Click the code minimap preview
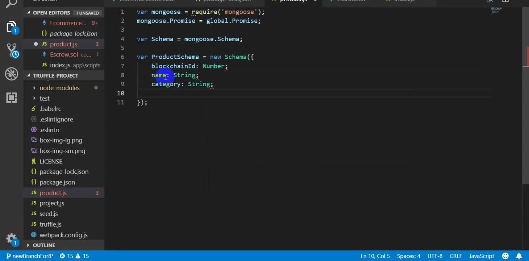Image resolution: width=529 pixels, height=261 pixels. point(496,11)
